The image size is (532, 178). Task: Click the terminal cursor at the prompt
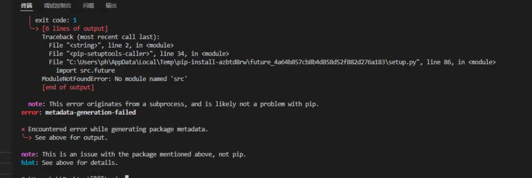click(127, 177)
